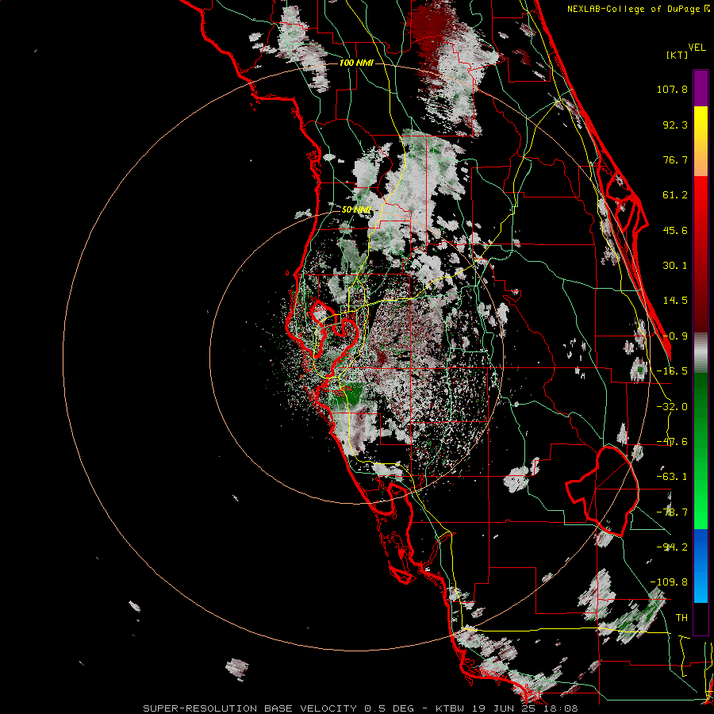Screen dimensions: 714x714
Task: Click the 50 NMI range ring label
Action: click(x=356, y=210)
